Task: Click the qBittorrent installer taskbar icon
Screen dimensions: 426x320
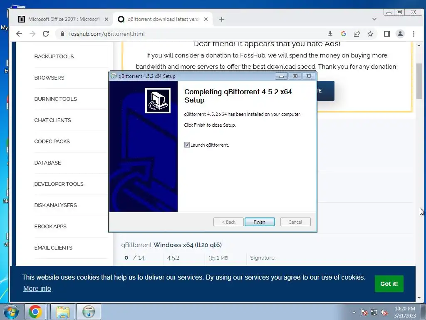Action: 89,312
